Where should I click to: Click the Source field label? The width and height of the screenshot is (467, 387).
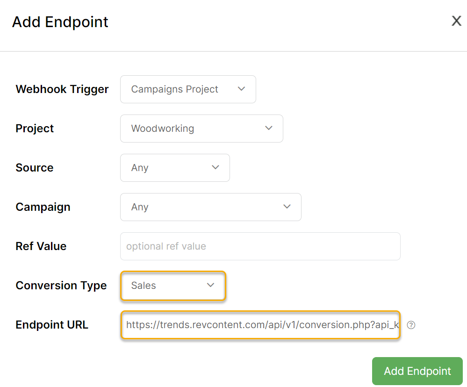click(x=35, y=168)
